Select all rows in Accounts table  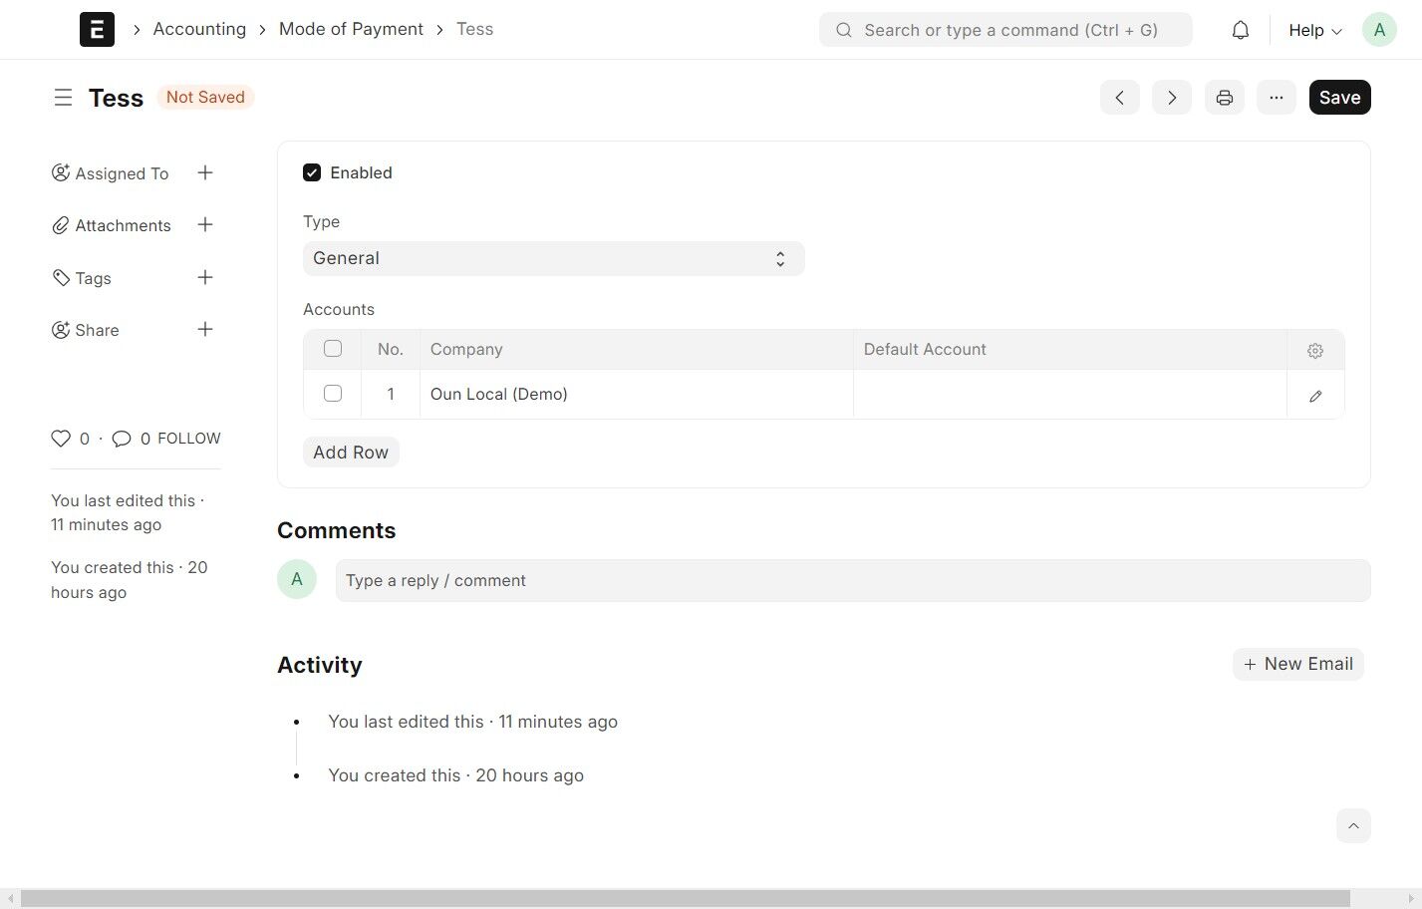click(333, 349)
